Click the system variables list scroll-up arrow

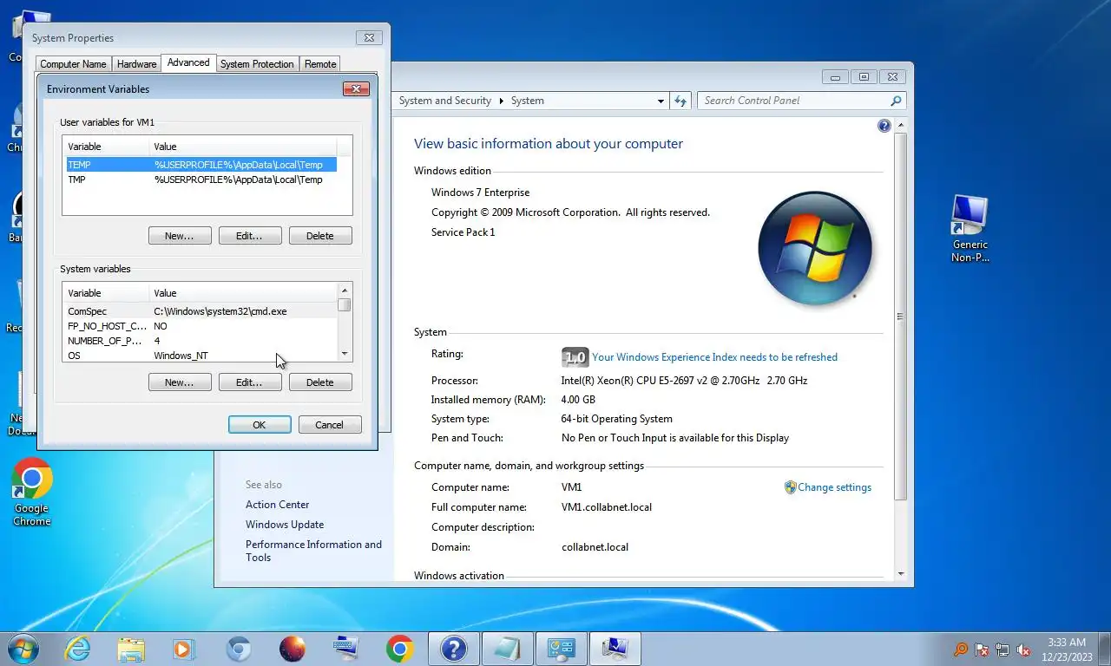point(345,291)
